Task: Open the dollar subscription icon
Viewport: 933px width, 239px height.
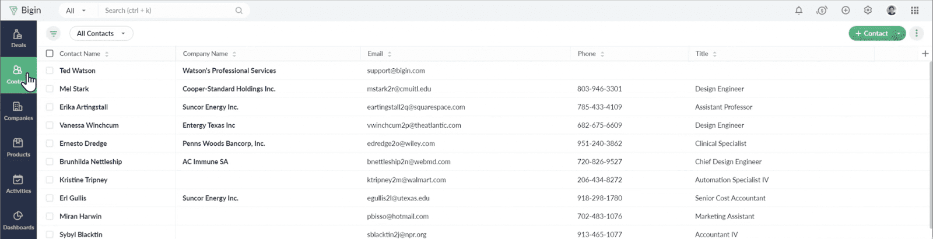Action: click(x=822, y=10)
